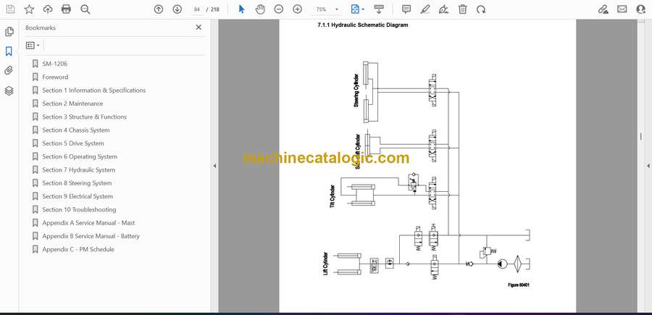Click the 7.1.1 Hydraulic Schematic Diagram heading
This screenshot has height=315, width=652.
[x=363, y=25]
